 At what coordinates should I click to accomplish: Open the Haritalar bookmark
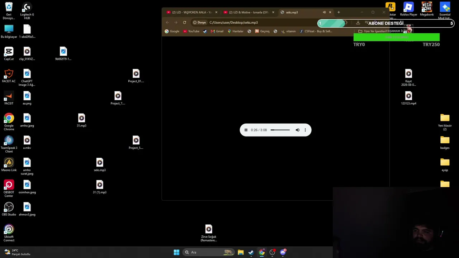(235, 31)
